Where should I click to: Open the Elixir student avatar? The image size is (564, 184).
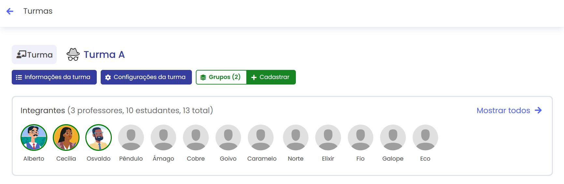pos(328,138)
